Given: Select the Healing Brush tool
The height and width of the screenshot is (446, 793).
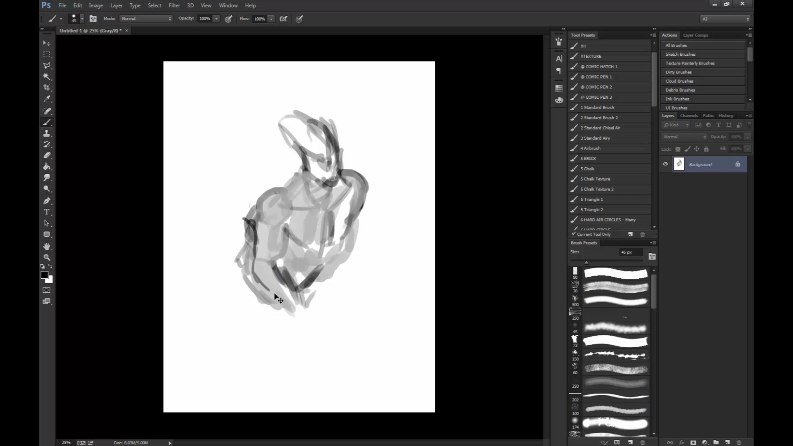Looking at the screenshot, I should pyautogui.click(x=47, y=111).
